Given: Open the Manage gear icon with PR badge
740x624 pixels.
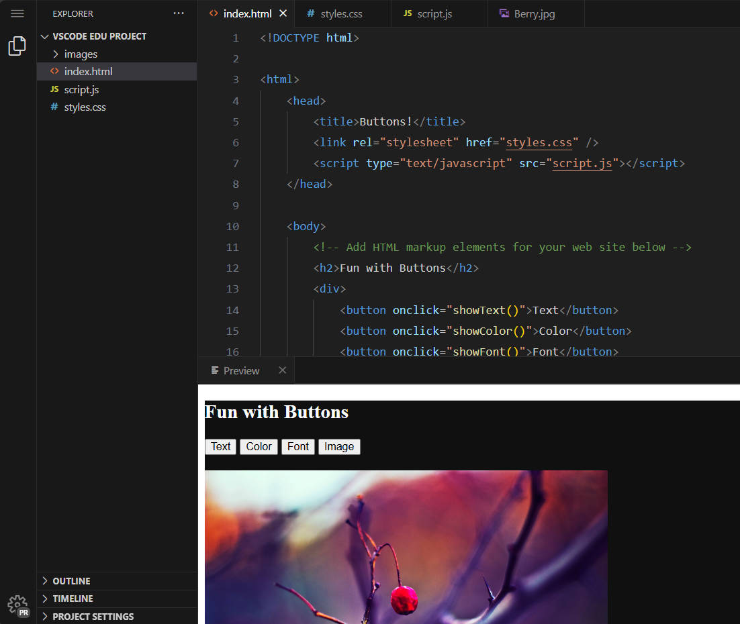Looking at the screenshot, I should coord(18,606).
